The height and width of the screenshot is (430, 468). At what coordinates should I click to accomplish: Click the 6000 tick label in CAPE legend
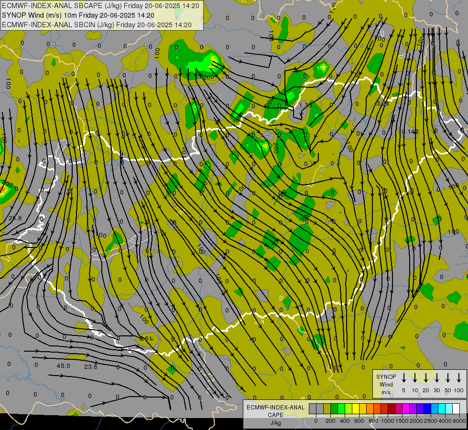pyautogui.click(x=459, y=421)
